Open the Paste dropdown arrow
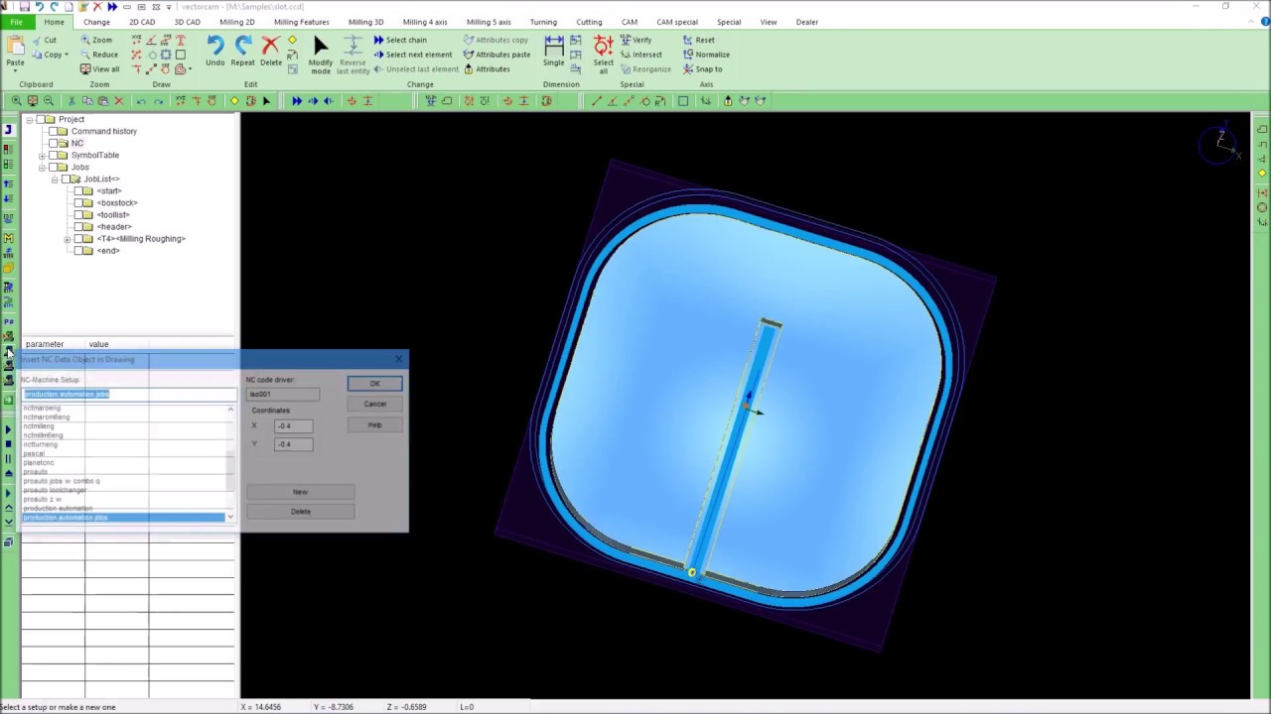The width and height of the screenshot is (1271, 714). pos(15,70)
